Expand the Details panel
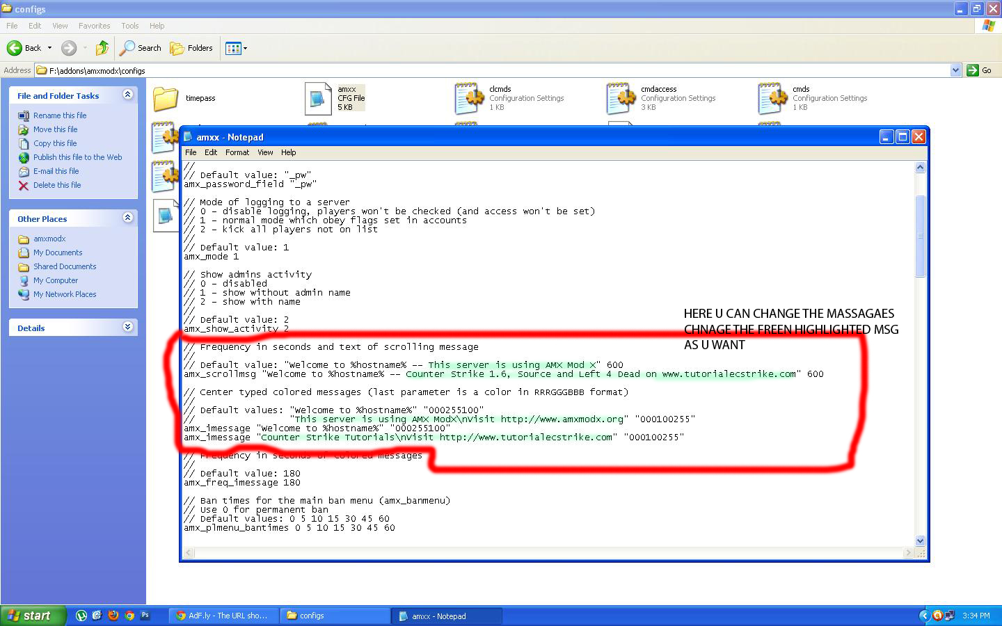Viewport: 1002px width, 626px height. pyautogui.click(x=127, y=327)
